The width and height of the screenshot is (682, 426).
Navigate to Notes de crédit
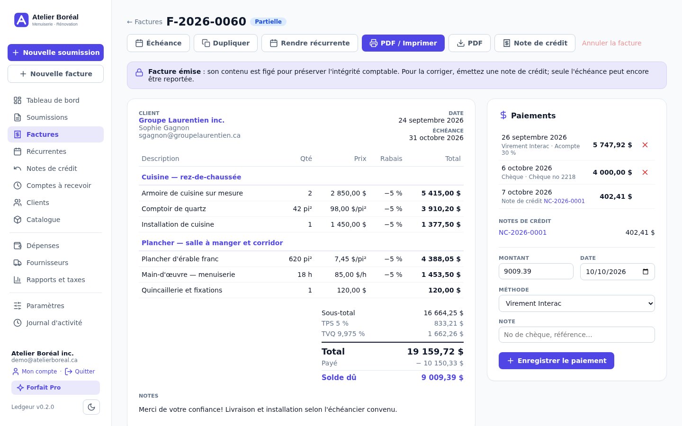point(55,169)
